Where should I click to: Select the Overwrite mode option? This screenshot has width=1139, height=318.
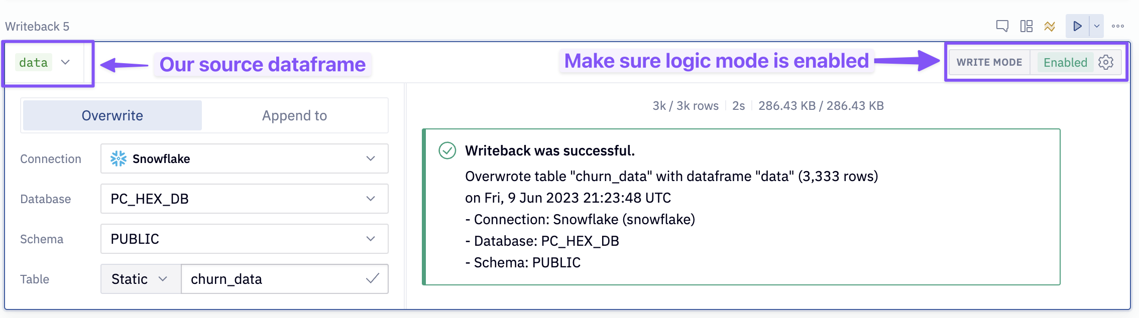[112, 115]
